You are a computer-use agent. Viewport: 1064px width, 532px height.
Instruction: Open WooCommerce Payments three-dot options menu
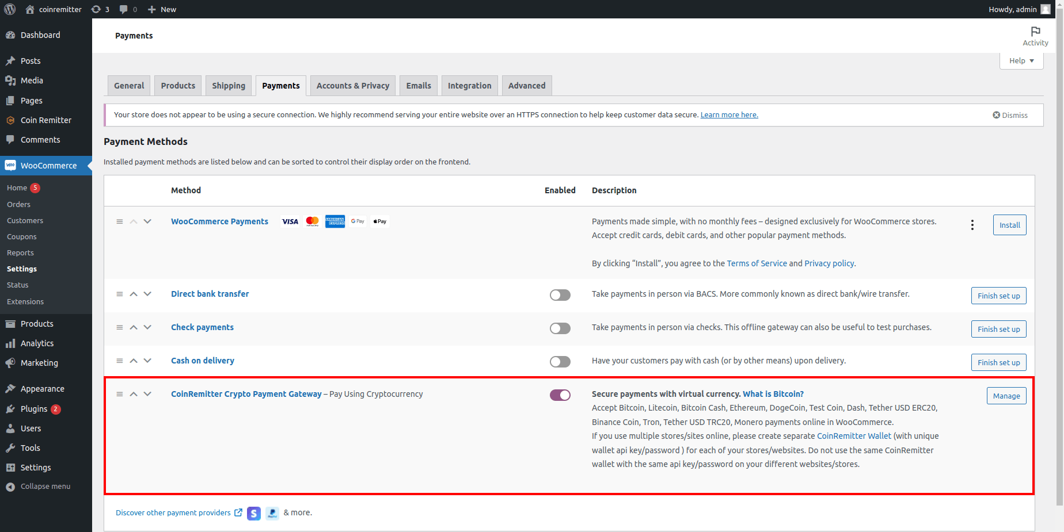(x=972, y=225)
